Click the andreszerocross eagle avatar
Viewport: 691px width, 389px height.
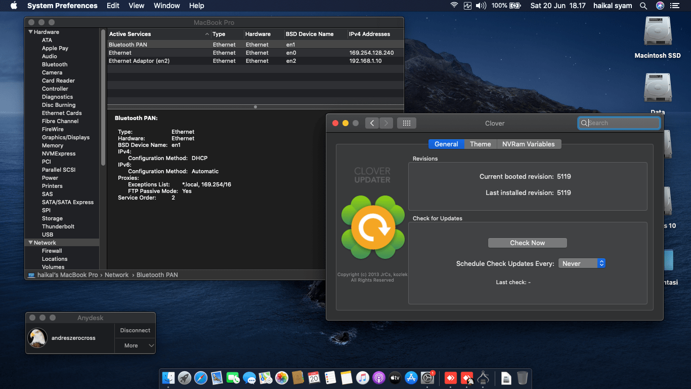pyautogui.click(x=38, y=338)
